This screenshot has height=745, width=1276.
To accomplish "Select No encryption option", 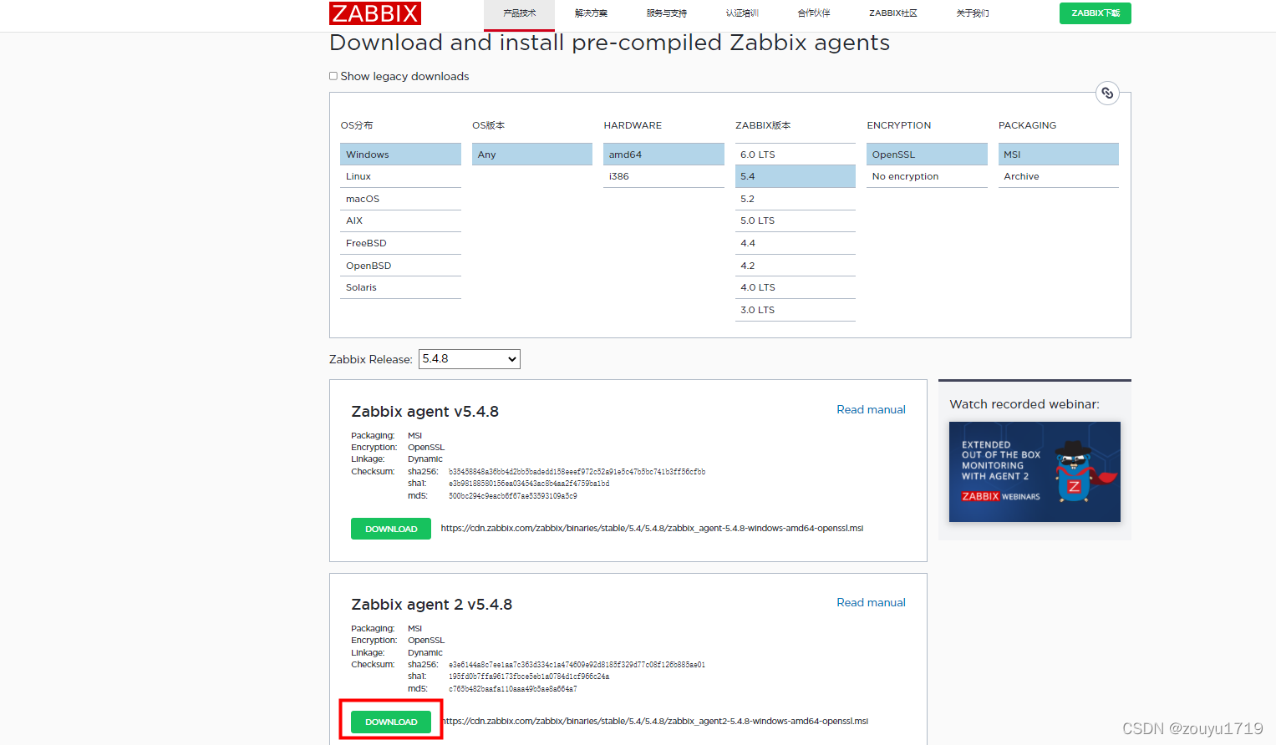I will 927,176.
